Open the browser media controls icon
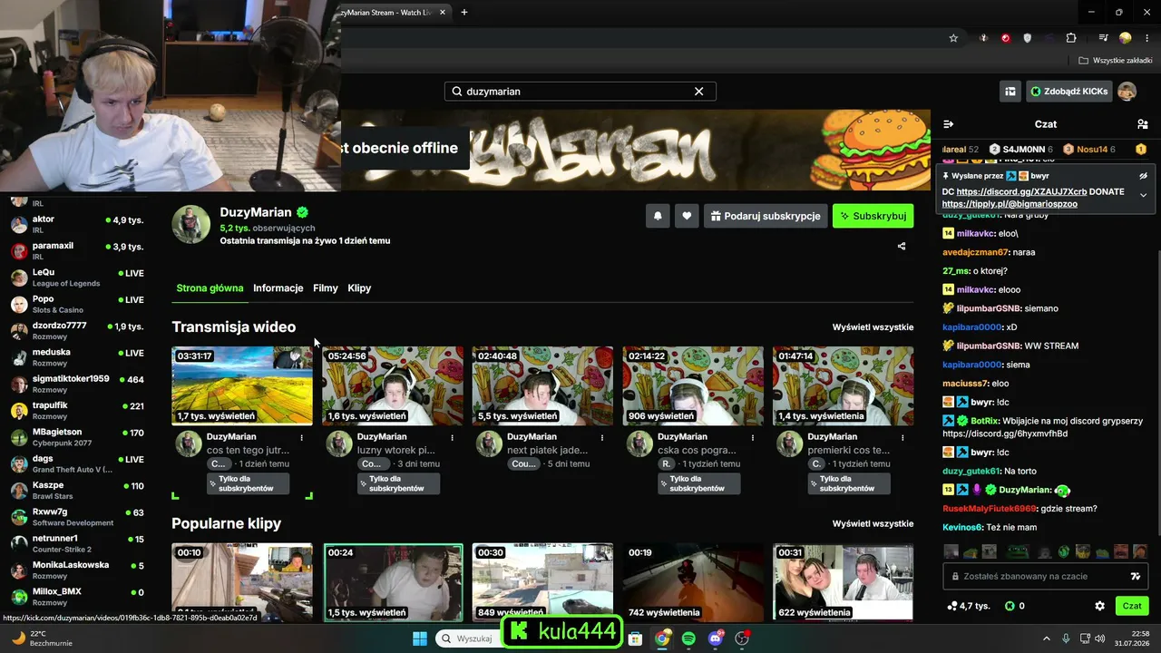 [x=1103, y=38]
